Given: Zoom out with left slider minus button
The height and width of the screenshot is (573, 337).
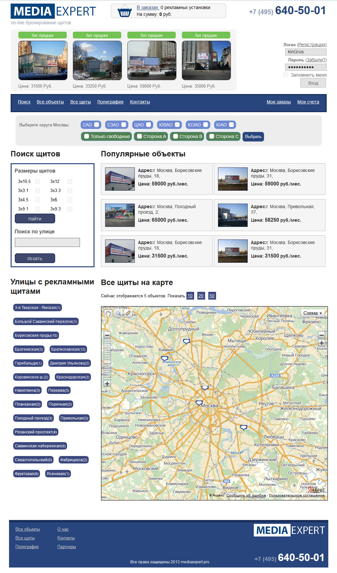Looking at the screenshot, I should pyautogui.click(x=107, y=335).
